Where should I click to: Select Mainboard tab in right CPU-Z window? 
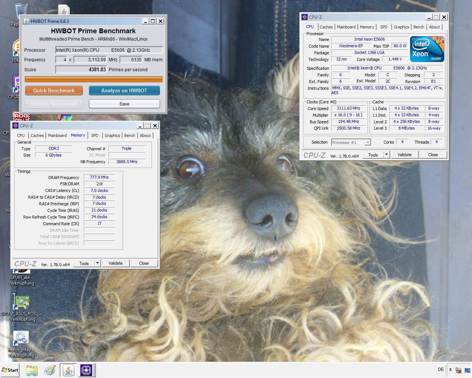point(346,27)
